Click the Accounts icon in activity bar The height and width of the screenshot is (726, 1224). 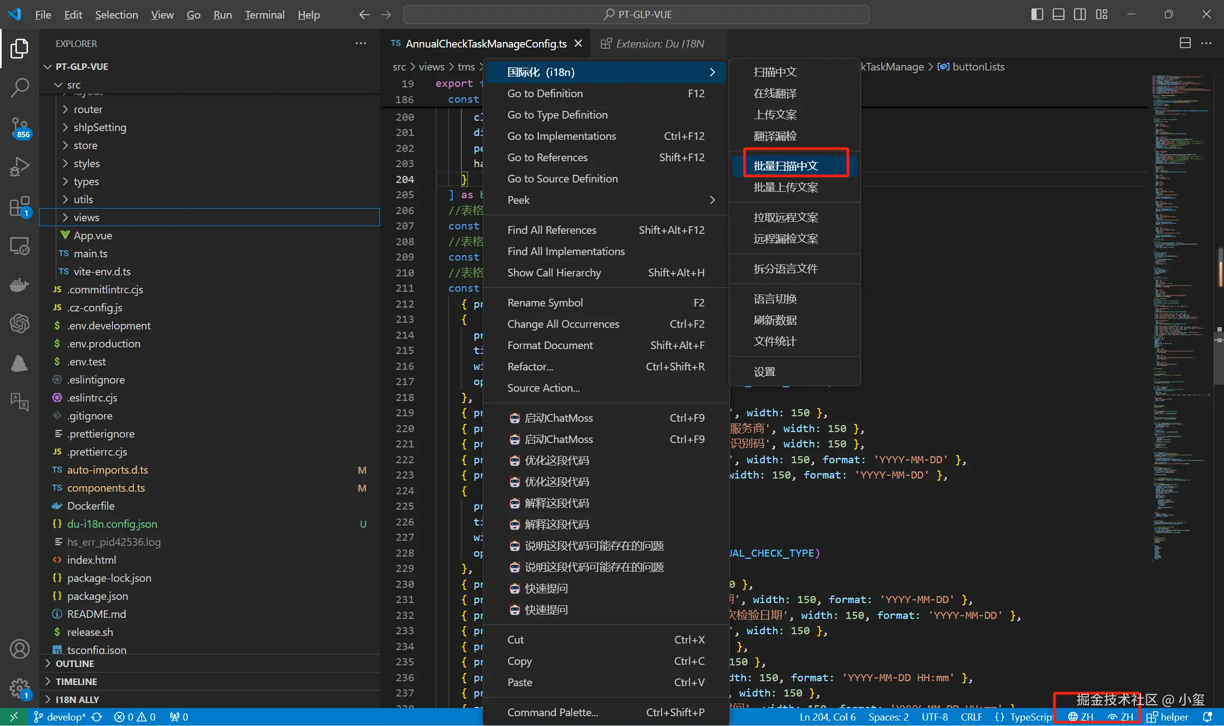[20, 649]
